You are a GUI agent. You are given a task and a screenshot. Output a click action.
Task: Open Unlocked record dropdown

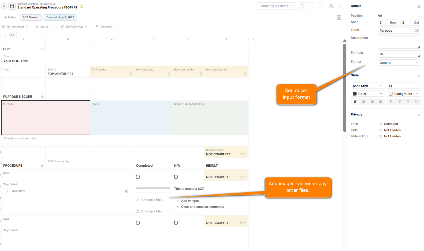click(106, 27)
